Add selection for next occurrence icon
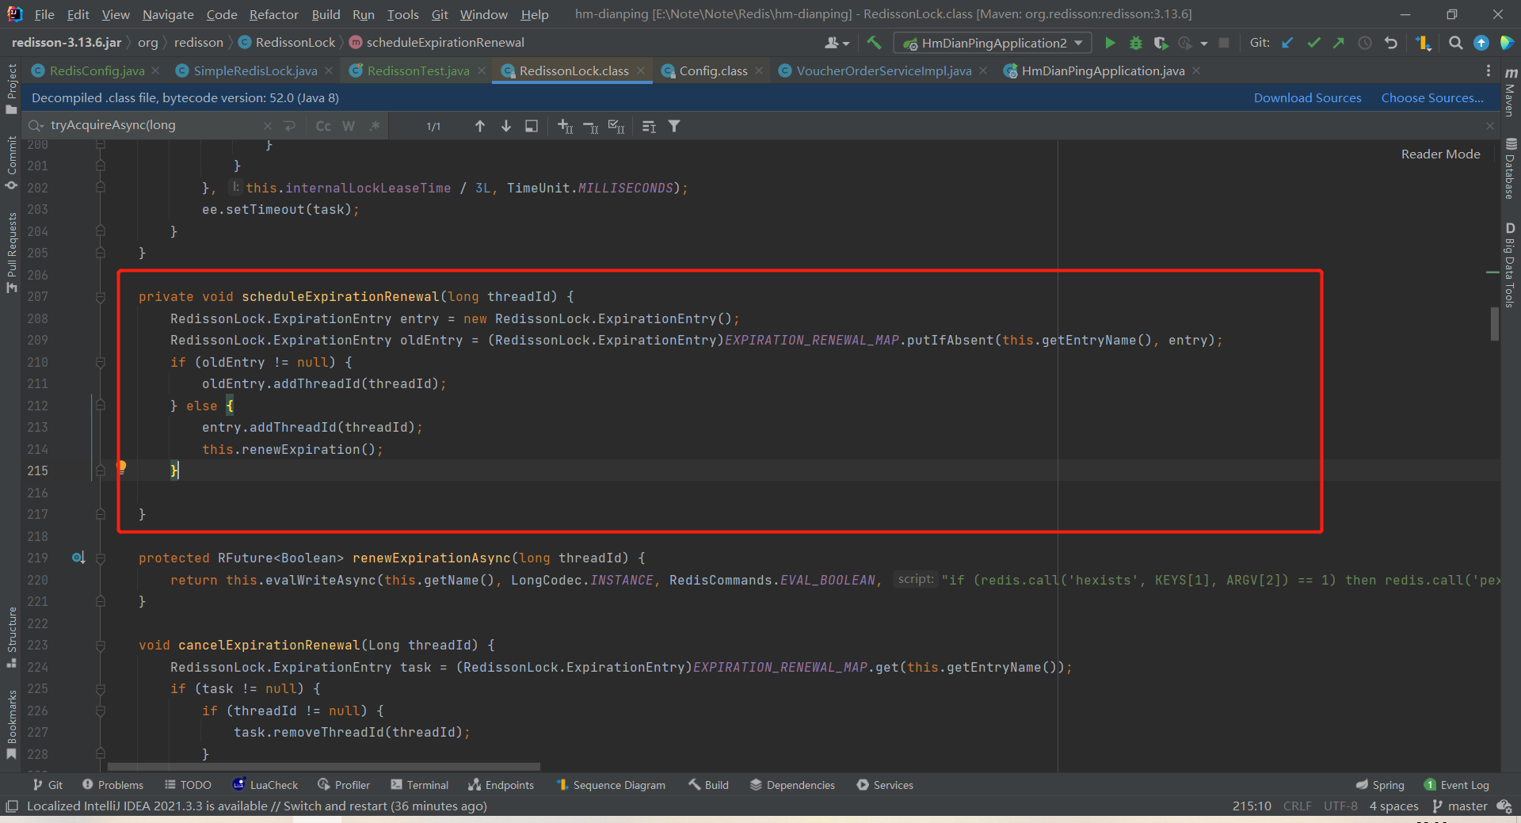 [x=565, y=126]
